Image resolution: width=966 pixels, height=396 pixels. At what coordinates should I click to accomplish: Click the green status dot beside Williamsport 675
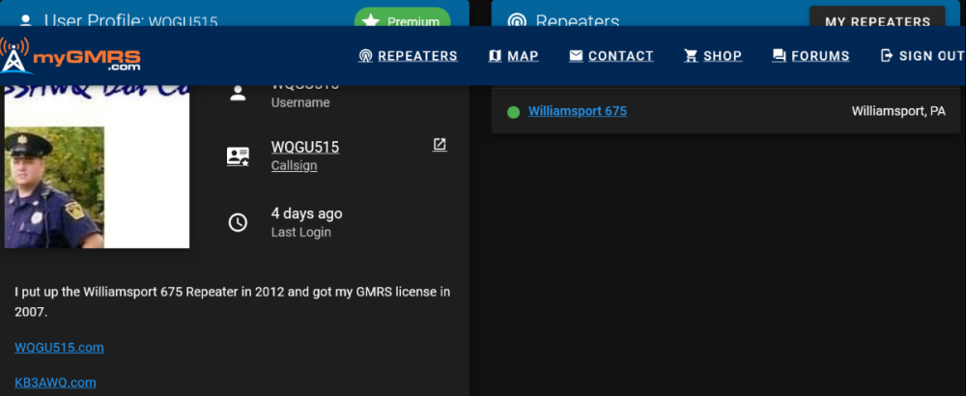point(513,112)
